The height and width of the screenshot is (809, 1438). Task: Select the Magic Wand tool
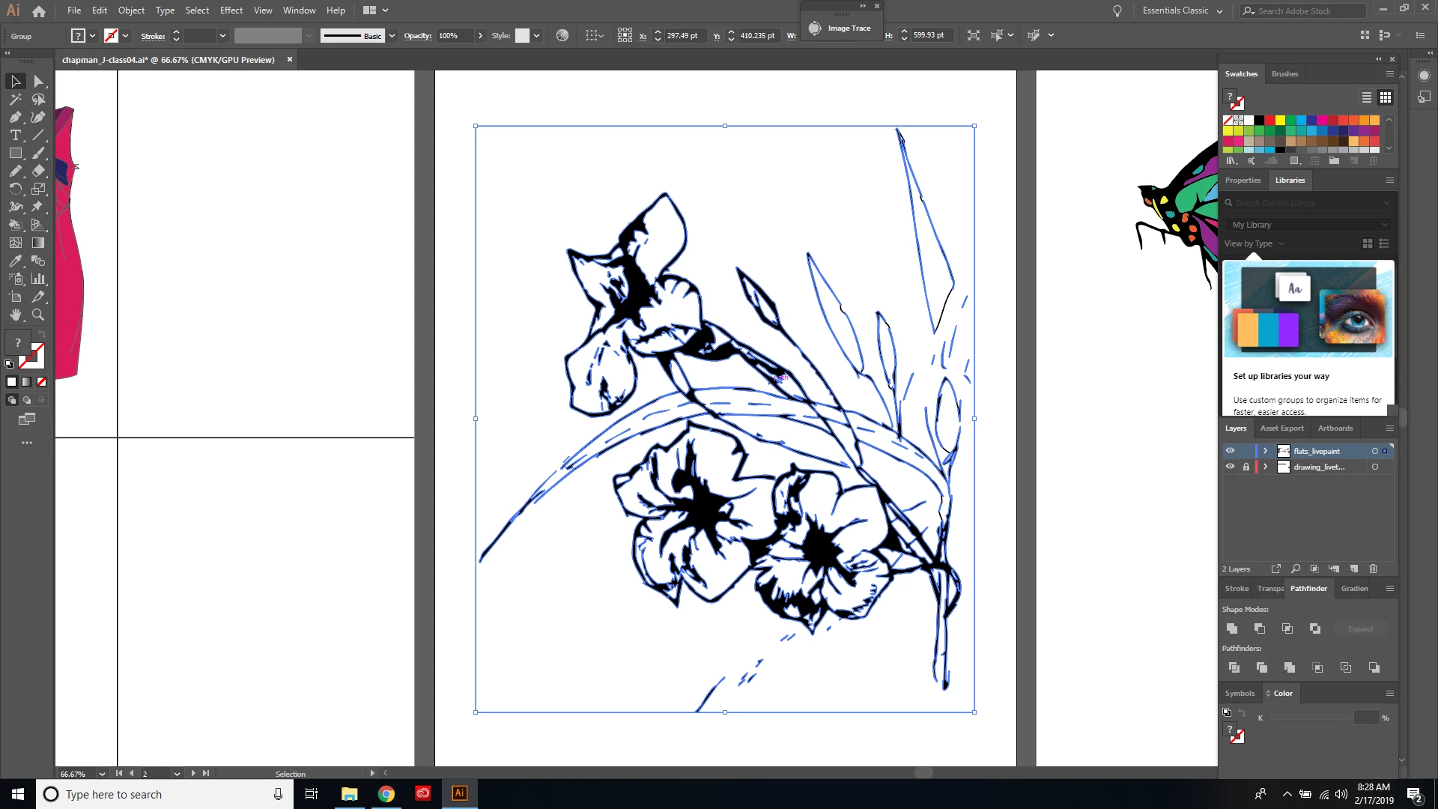(15, 99)
